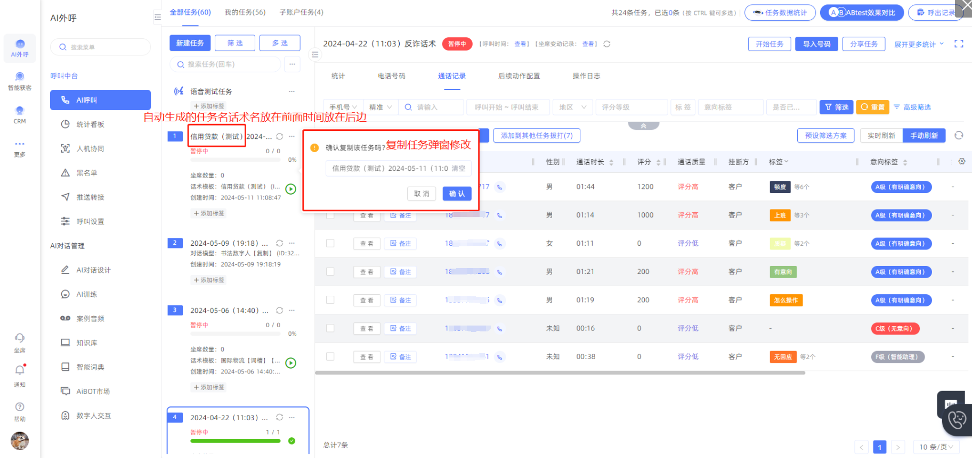Click the 导入号码 button
This screenshot has width=972, height=458.
816,44
